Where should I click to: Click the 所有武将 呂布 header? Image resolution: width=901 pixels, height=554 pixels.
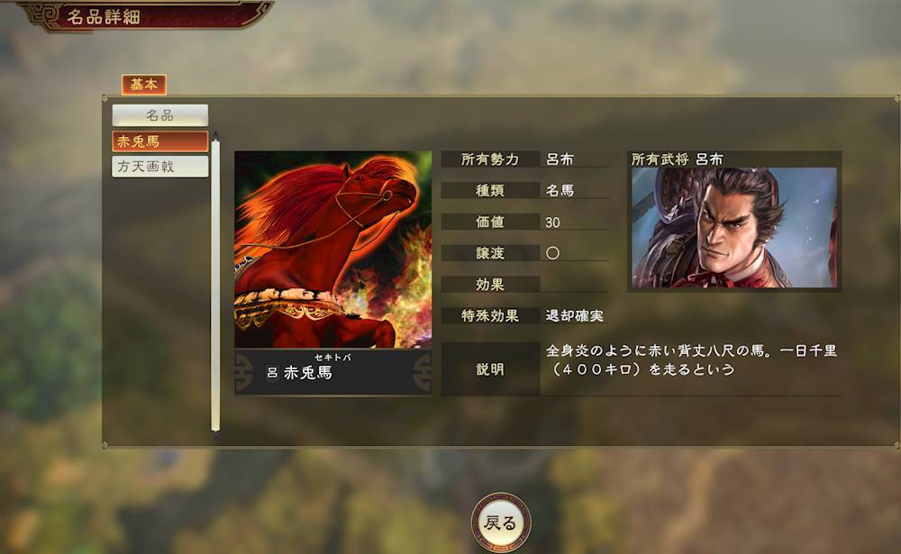[677, 159]
